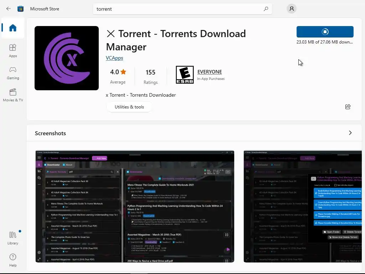Click the Microsoft Store logo icon
365x274 pixels.
point(20,9)
